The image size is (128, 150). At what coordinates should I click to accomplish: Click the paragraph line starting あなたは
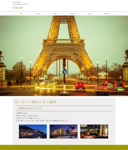point(28,116)
